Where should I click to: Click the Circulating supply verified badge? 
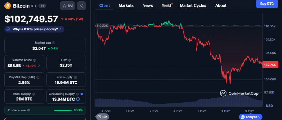click(x=82, y=94)
